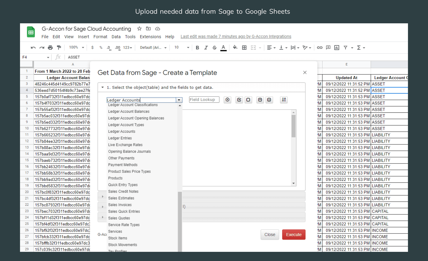
Task: Open the File menu
Action: point(45,37)
